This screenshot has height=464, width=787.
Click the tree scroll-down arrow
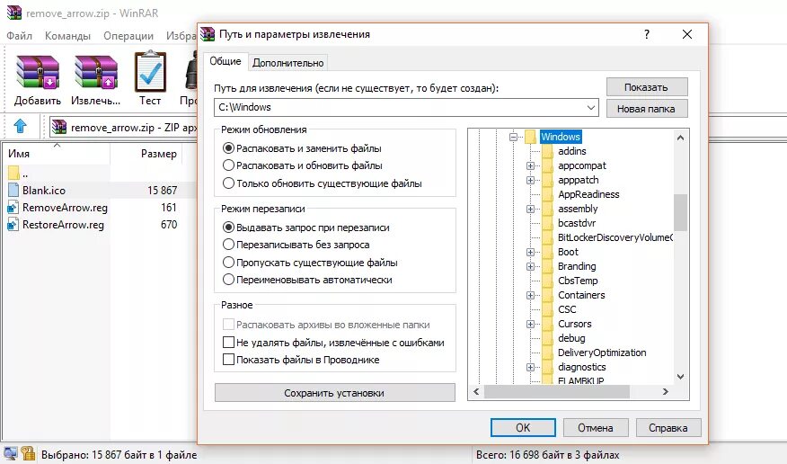680,377
